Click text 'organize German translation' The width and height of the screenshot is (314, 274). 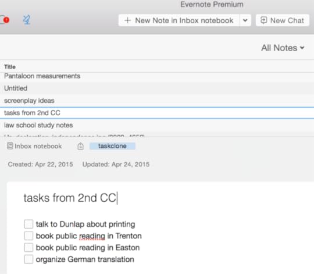pos(85,259)
